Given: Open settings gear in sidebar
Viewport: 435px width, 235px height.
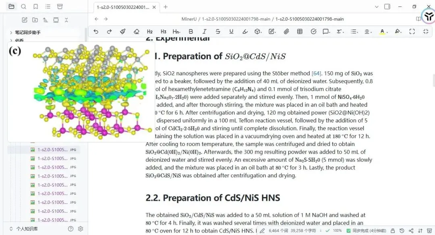Looking at the screenshot, I should click(81, 229).
